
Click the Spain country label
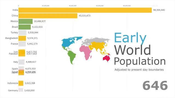pos(15,69)
